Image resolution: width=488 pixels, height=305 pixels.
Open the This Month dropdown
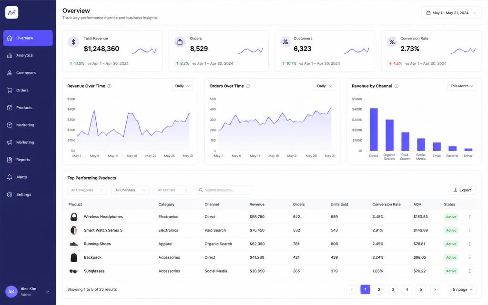pyautogui.click(x=461, y=86)
